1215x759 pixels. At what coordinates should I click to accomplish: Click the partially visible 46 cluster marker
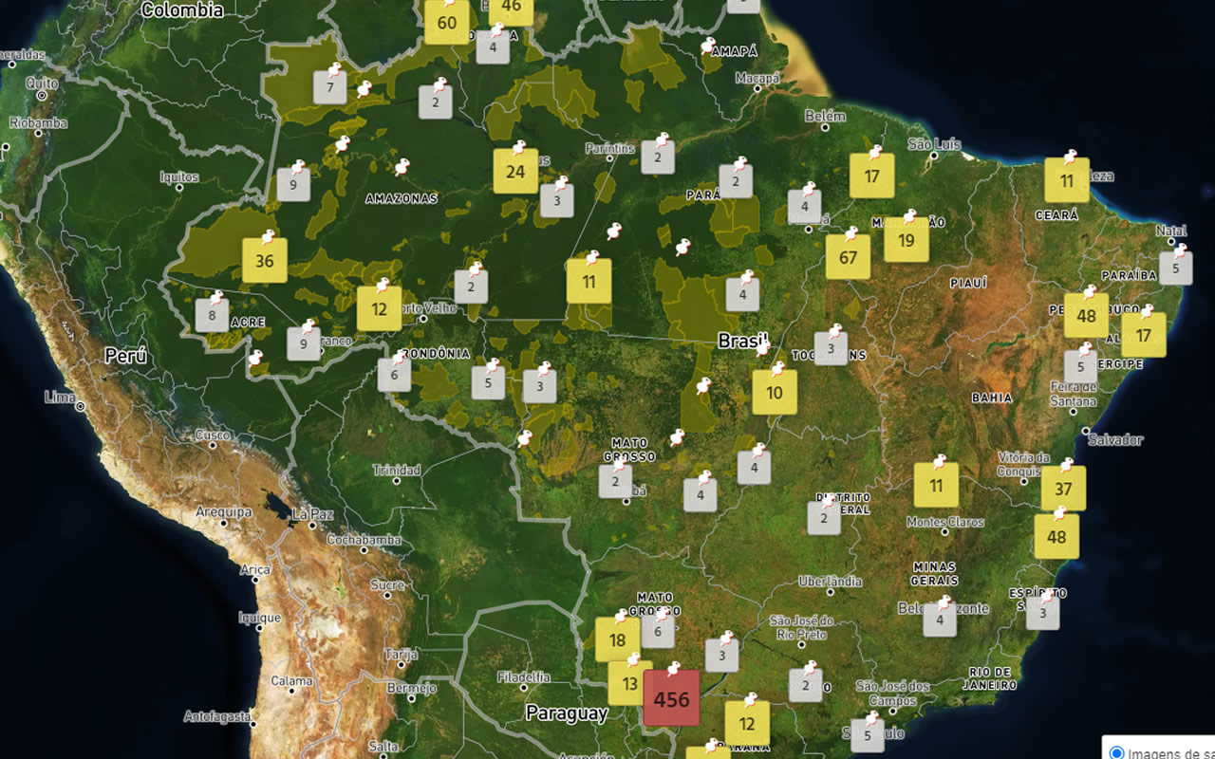point(511,10)
